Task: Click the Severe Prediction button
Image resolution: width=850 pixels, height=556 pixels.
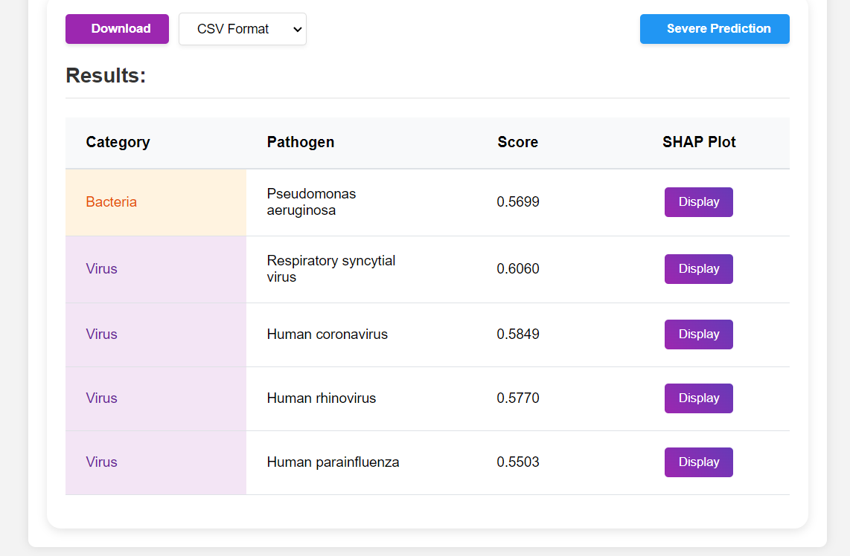Action: click(714, 29)
